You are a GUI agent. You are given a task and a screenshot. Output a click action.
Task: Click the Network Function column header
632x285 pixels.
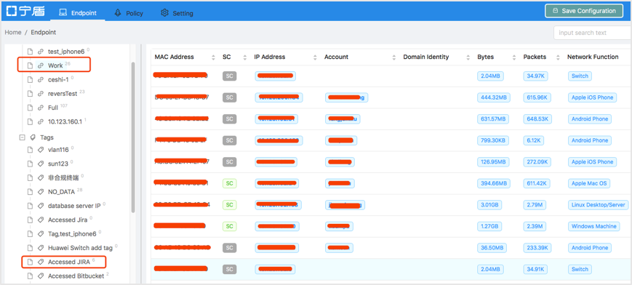pos(593,57)
